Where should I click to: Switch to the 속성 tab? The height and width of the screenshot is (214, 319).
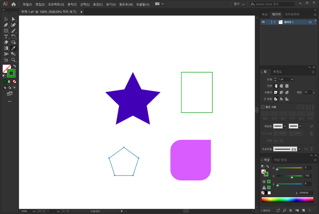265,14
